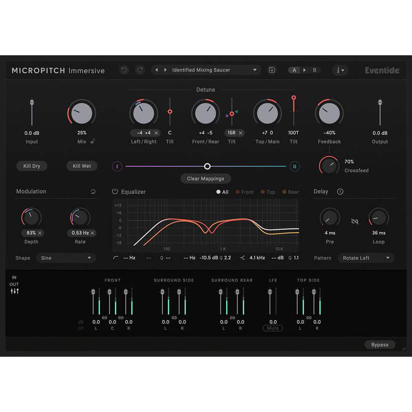This screenshot has width=412, height=412.
Task: Click macro II endpoint icon
Action: (294, 166)
